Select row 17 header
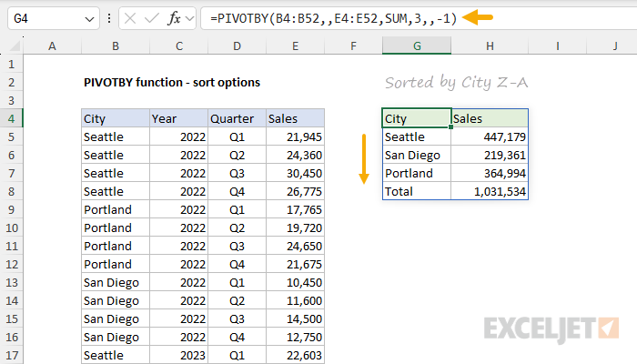The image size is (637, 364). 11,355
